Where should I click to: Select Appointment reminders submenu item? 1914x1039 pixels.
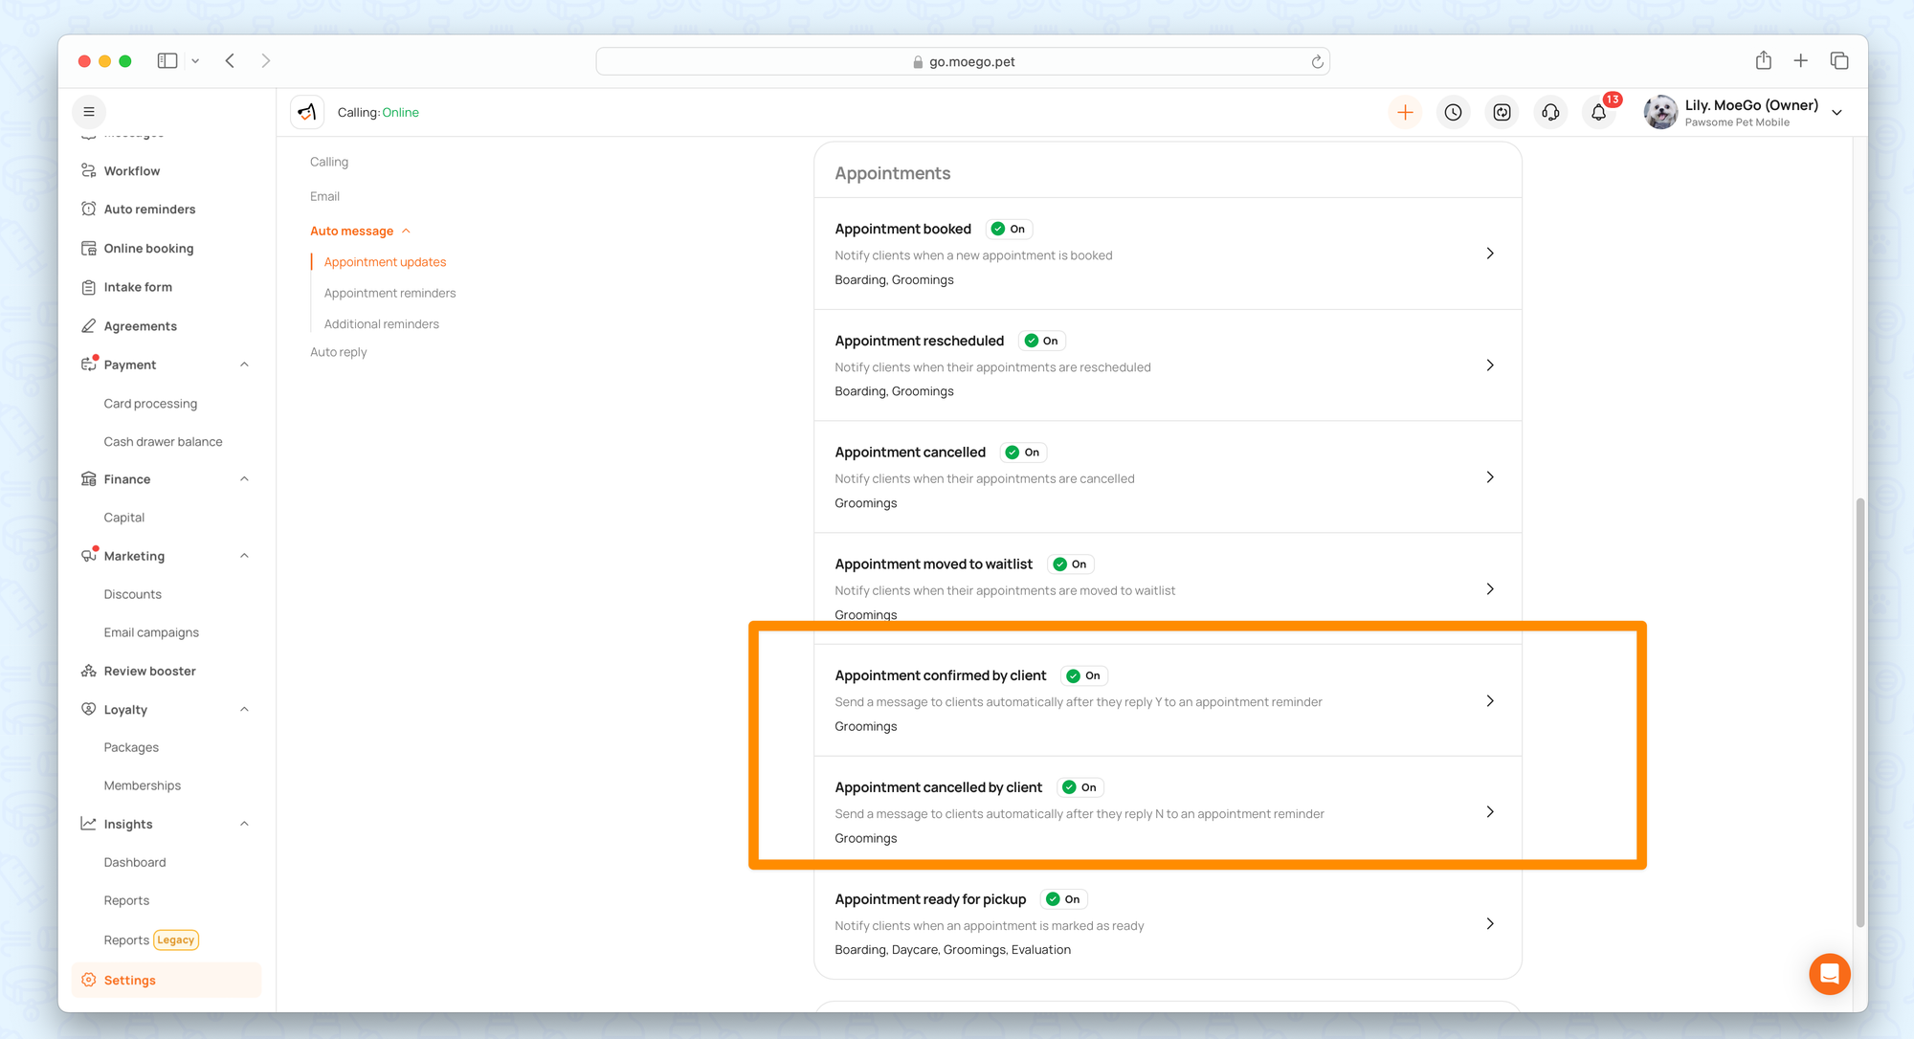coord(389,293)
